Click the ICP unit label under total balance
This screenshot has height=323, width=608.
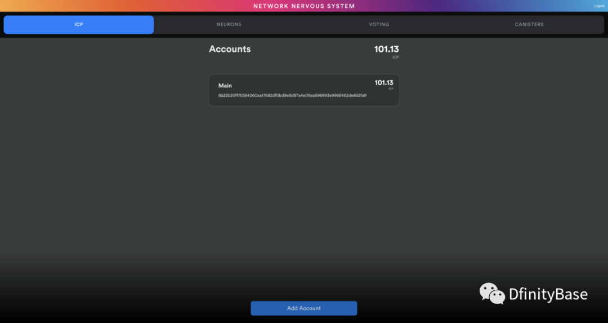(x=395, y=57)
